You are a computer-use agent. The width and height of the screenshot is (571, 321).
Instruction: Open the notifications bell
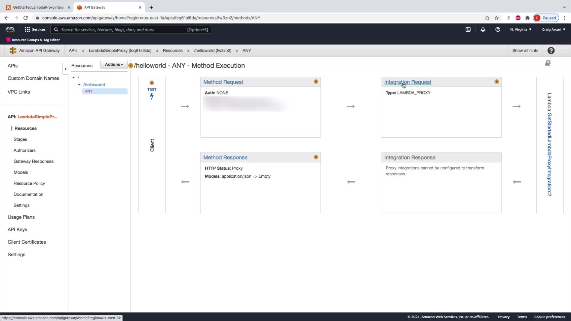(483, 29)
